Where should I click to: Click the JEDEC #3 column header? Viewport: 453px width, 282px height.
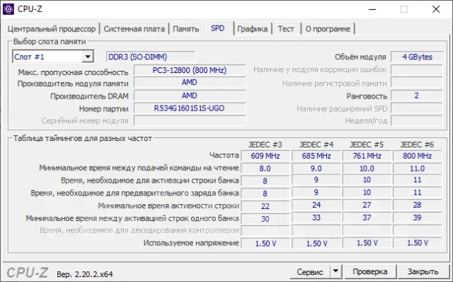265,145
